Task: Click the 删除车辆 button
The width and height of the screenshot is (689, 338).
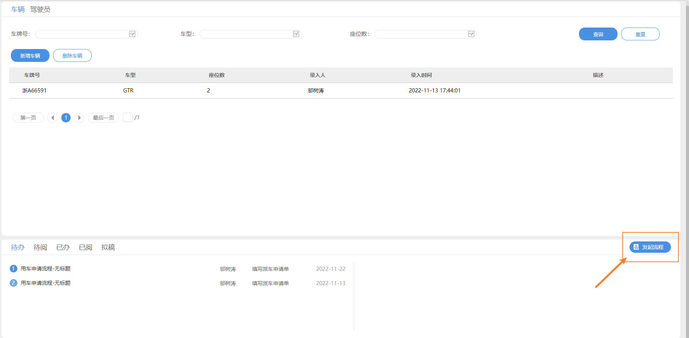Action: click(72, 55)
